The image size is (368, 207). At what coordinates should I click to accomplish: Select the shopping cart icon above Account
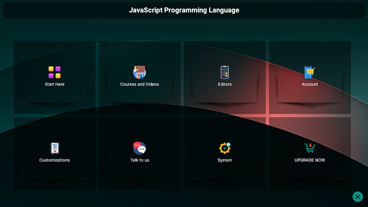coord(310,72)
